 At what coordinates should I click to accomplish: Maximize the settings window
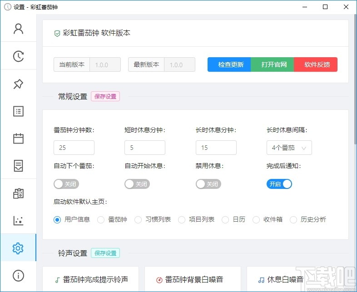325,7
